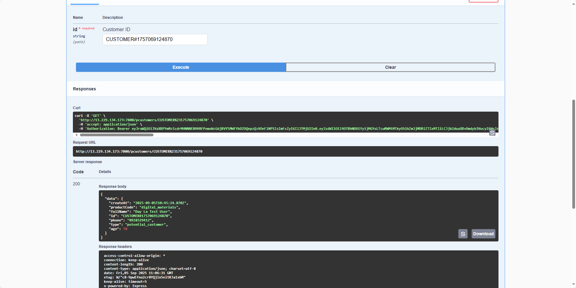Click the content-type line in response headers
576x288 pixels.
pos(149,269)
